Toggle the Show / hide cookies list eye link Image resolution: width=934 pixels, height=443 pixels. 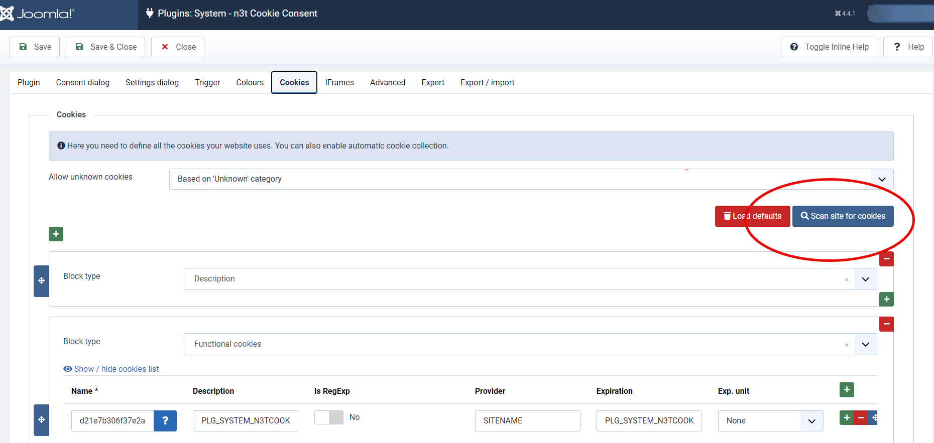111,369
